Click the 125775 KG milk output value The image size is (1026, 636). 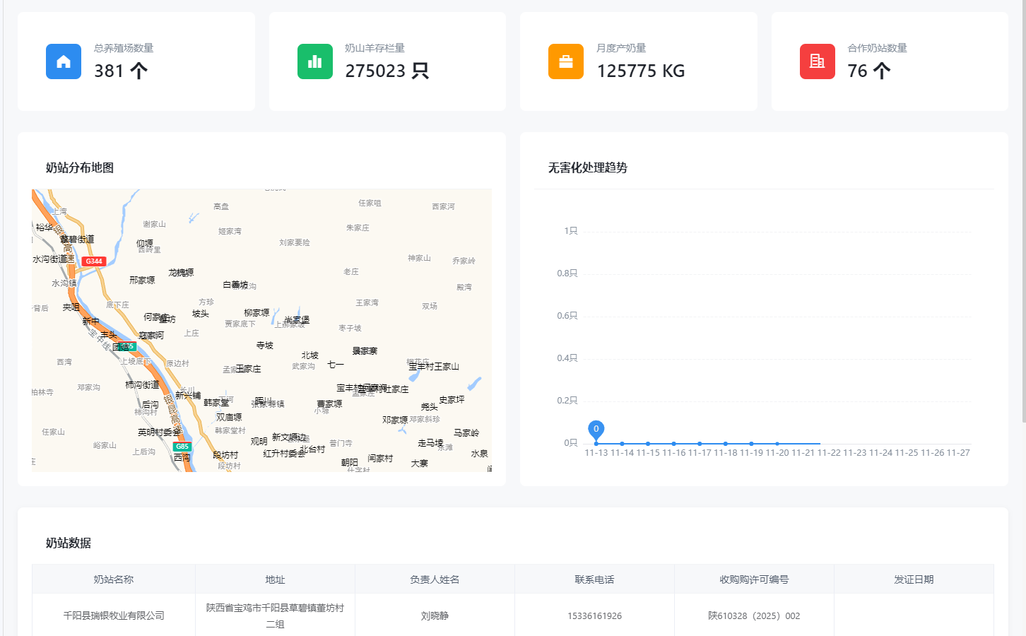pos(641,71)
